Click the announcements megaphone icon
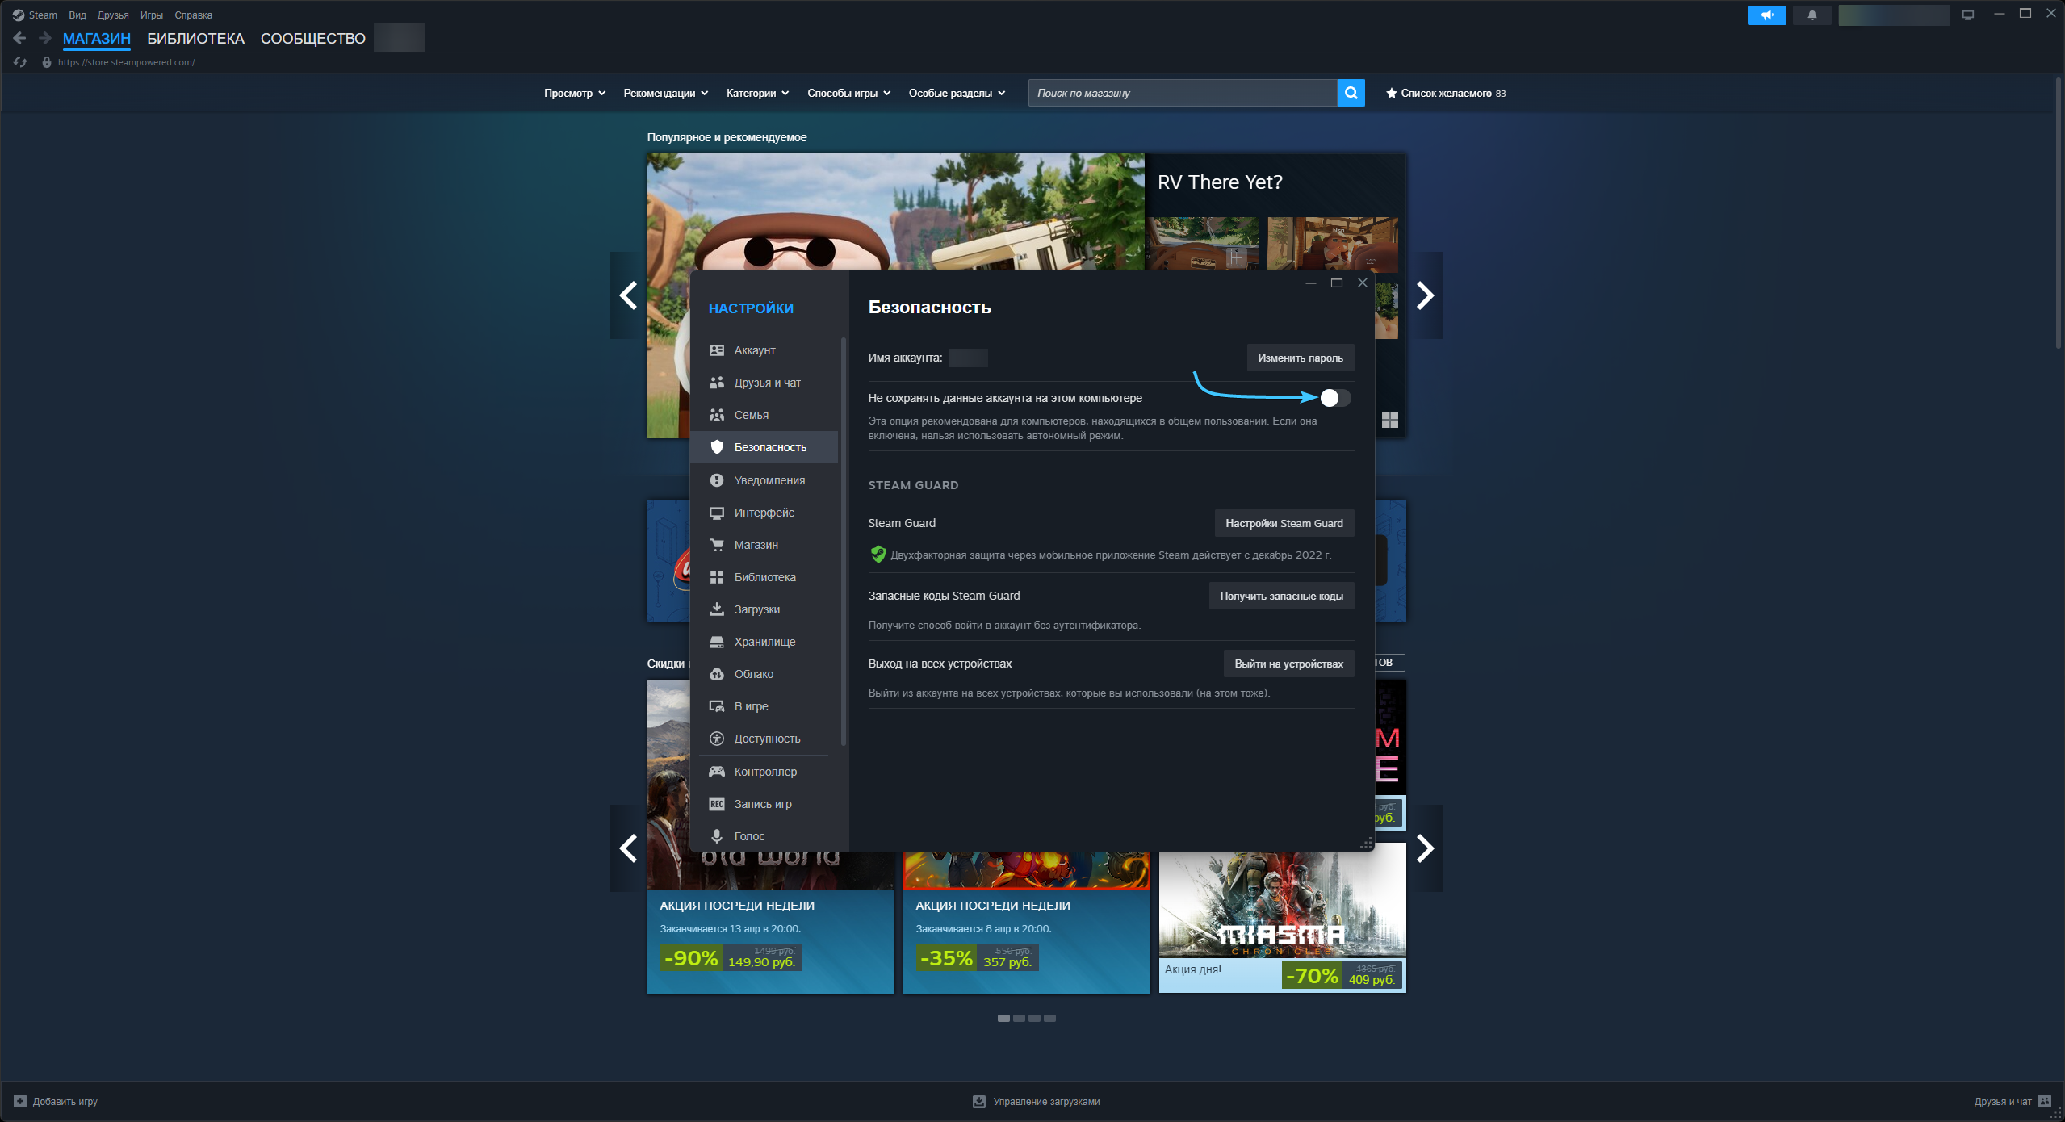2065x1122 pixels. coord(1766,15)
